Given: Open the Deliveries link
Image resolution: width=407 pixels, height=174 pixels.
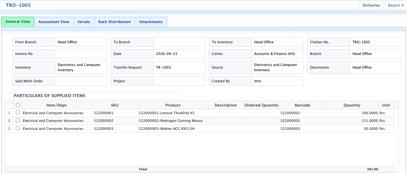Looking at the screenshot, I should click(x=371, y=5).
